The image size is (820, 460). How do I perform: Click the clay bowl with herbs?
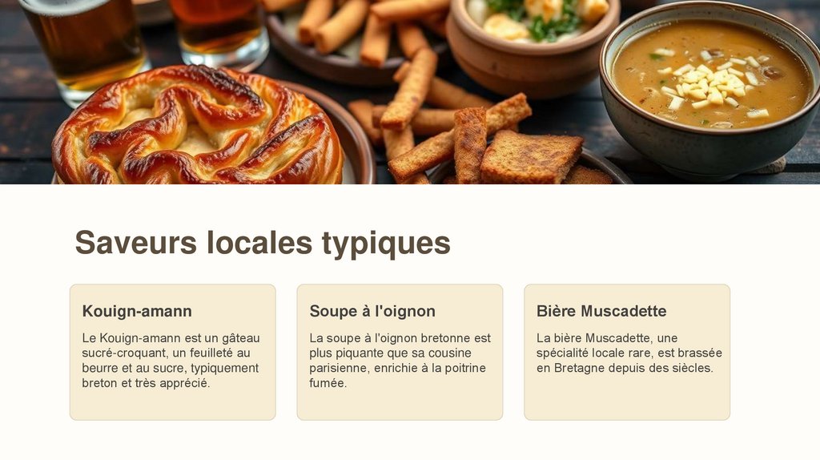[533, 45]
